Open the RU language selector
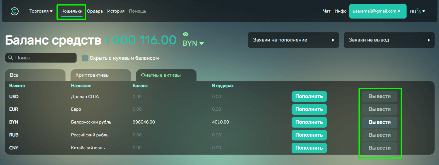 [417, 11]
